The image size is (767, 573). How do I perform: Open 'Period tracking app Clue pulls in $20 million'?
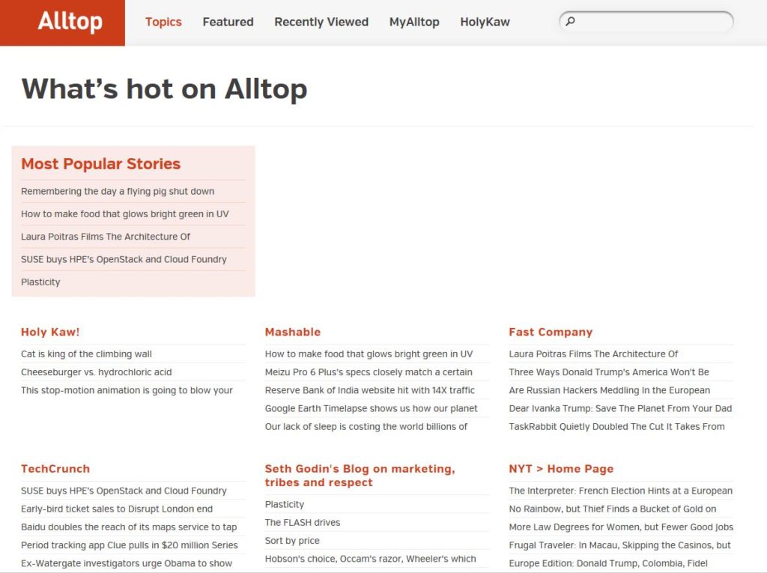pyautogui.click(x=129, y=545)
